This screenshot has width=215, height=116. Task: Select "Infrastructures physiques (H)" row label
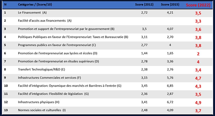[39, 102]
